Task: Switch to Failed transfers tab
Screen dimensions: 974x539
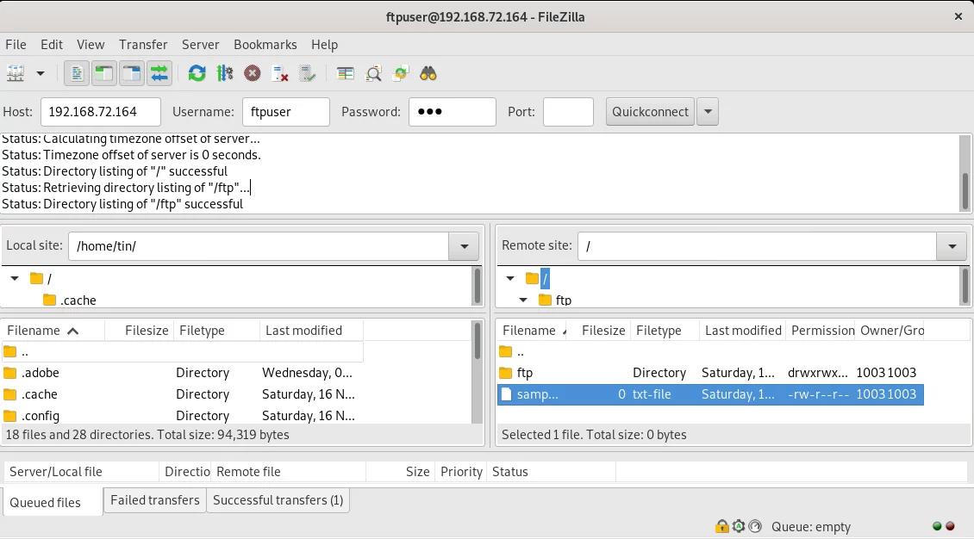Action: coord(154,500)
